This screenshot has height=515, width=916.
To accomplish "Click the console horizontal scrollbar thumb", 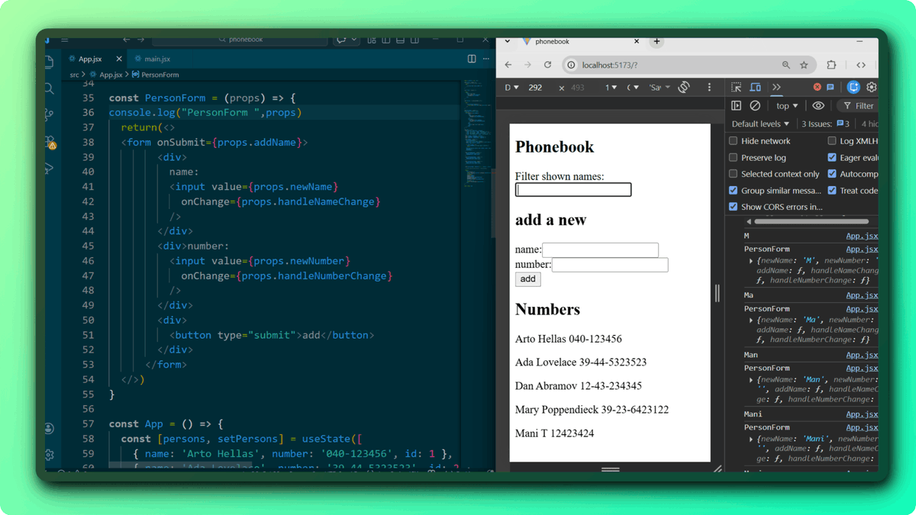I will pos(811,221).
